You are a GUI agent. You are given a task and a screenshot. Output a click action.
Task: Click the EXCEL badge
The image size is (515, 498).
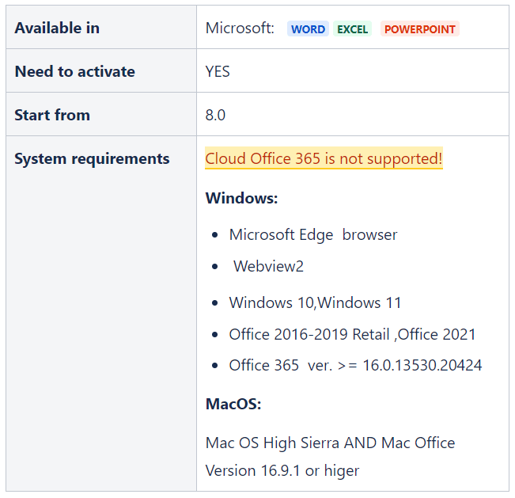point(352,29)
